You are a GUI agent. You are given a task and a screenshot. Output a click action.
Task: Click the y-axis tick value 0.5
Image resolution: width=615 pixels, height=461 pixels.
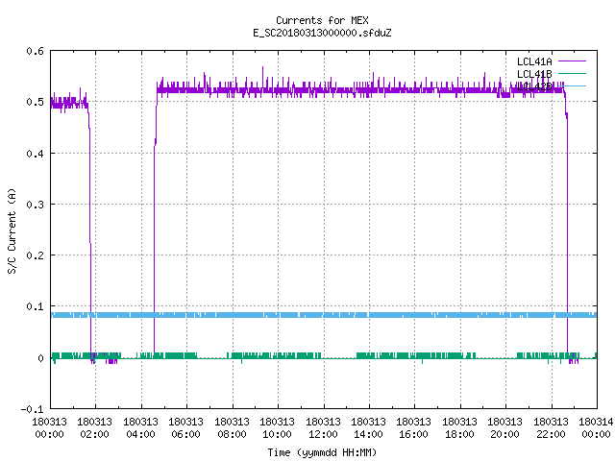point(35,102)
